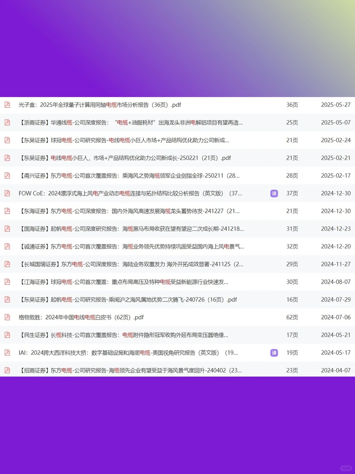Open 东吴证券 起帆电缆 240726 report
This screenshot has width=355, height=474.
[x=128, y=300]
